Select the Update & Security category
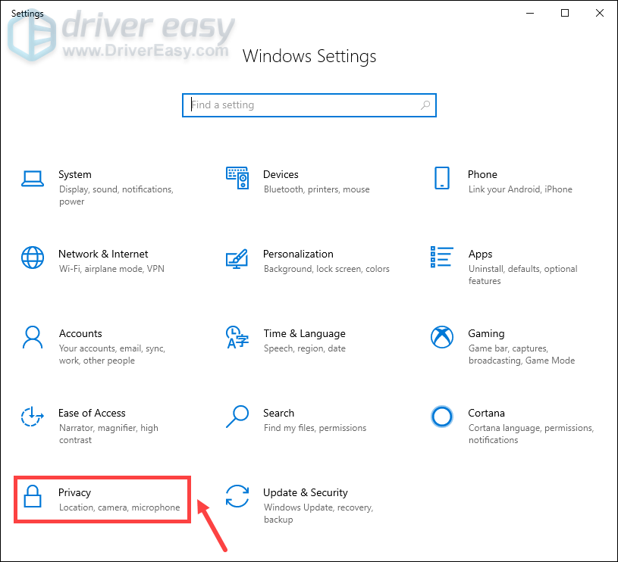Viewport: 618px width, 562px height. click(x=306, y=492)
